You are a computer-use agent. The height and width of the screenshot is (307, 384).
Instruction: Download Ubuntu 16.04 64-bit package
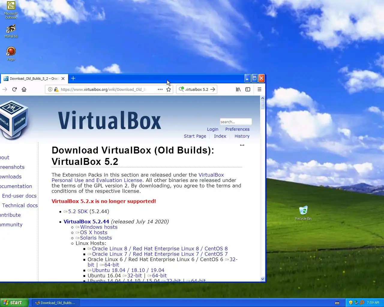[159, 276]
